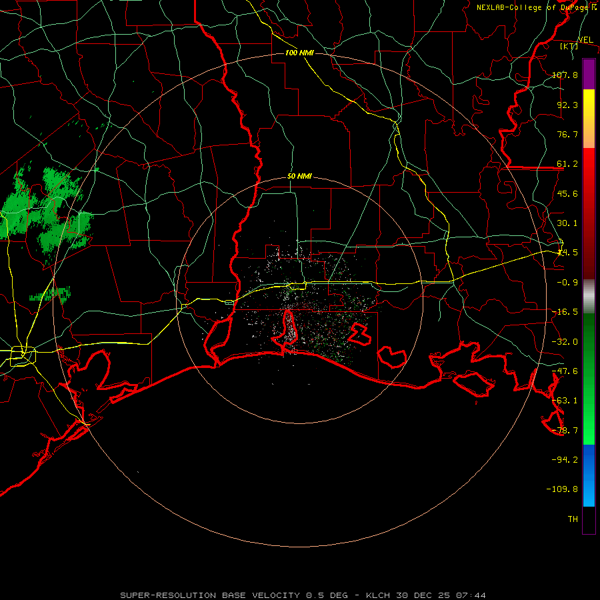Click the 107.8 velocity scale value
Image resolution: width=600 pixels, height=600 pixels.
565,75
